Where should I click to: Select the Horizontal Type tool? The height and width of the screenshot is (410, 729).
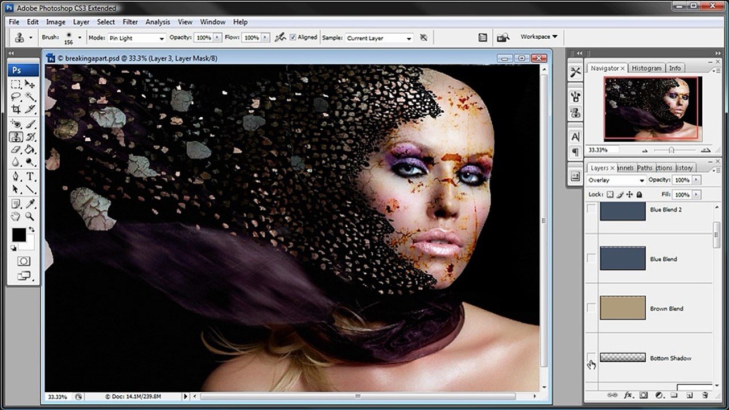coord(30,177)
